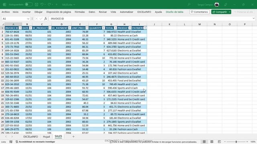The height and width of the screenshot is (144, 257).
Task: Open the Vista tab
Action: coord(113,12)
